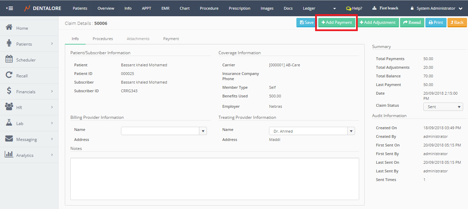The height and width of the screenshot is (209, 468).
Task: Click the orange Back button
Action: (x=457, y=22)
